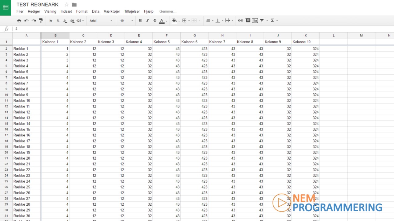Screen dimensions: 394x221
Task: Insert a link with chain icon
Action: coord(240,21)
